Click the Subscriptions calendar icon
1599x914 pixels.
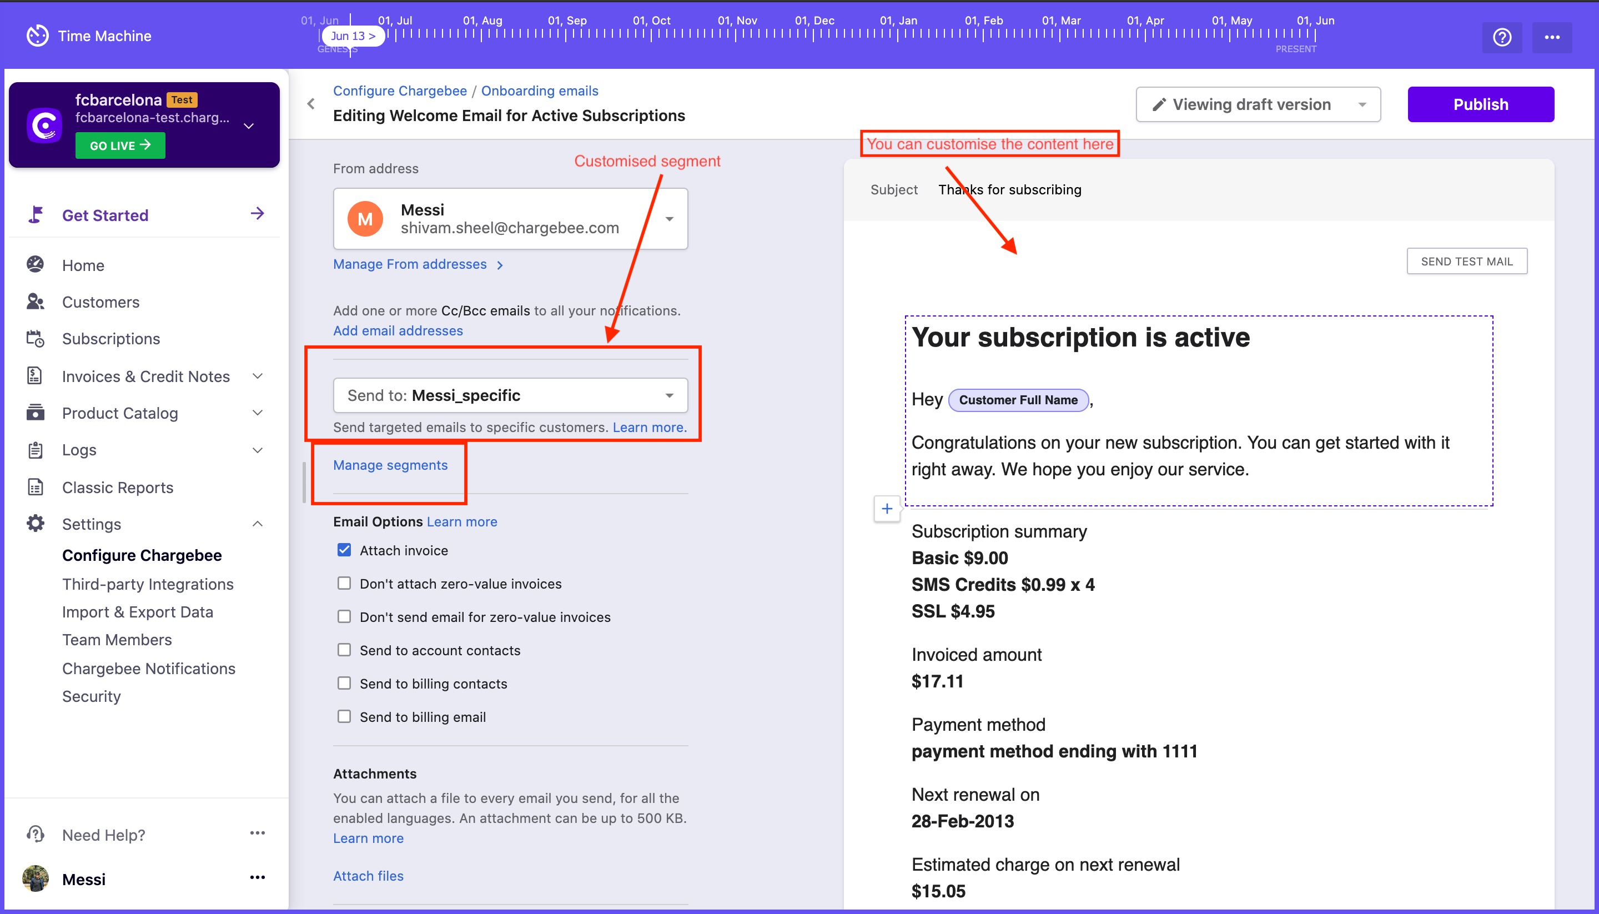click(35, 339)
